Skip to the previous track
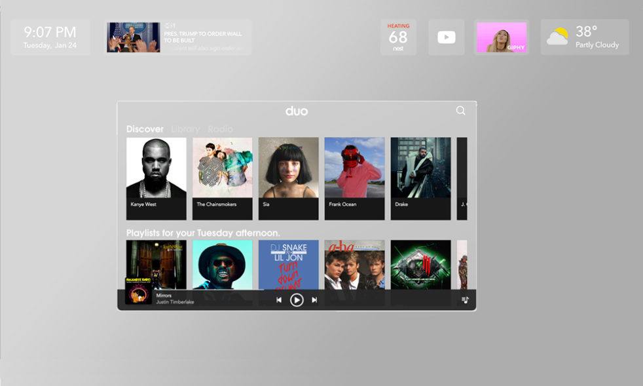The height and width of the screenshot is (386, 643). point(279,300)
